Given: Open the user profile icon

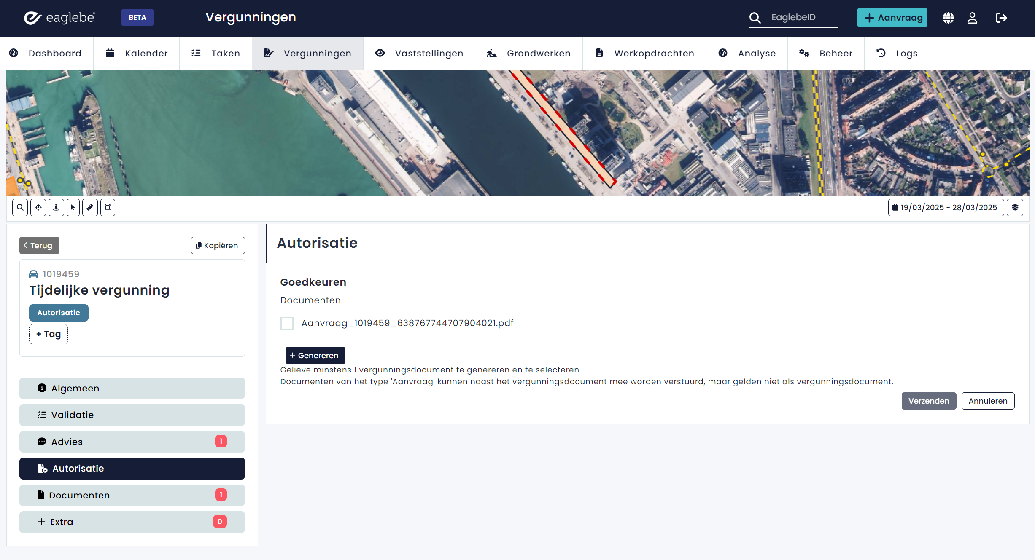Looking at the screenshot, I should tap(972, 18).
